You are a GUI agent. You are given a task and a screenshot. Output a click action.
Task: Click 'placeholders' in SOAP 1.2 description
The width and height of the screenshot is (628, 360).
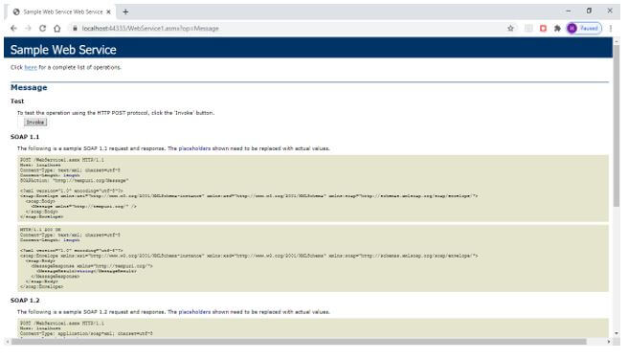[x=194, y=312]
